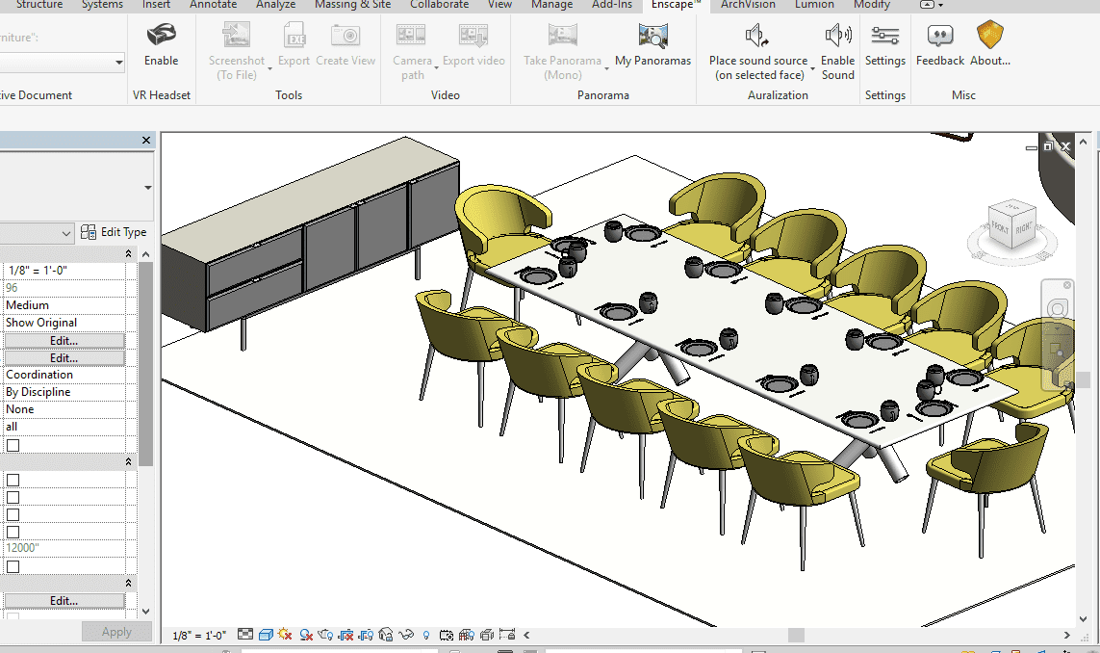Click the Edit... button below Show Original
This screenshot has height=653, width=1100.
(64, 341)
